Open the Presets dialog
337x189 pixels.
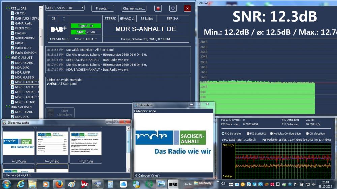[x=102, y=8]
